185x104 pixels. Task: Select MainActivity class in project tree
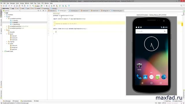[x=16, y=24]
